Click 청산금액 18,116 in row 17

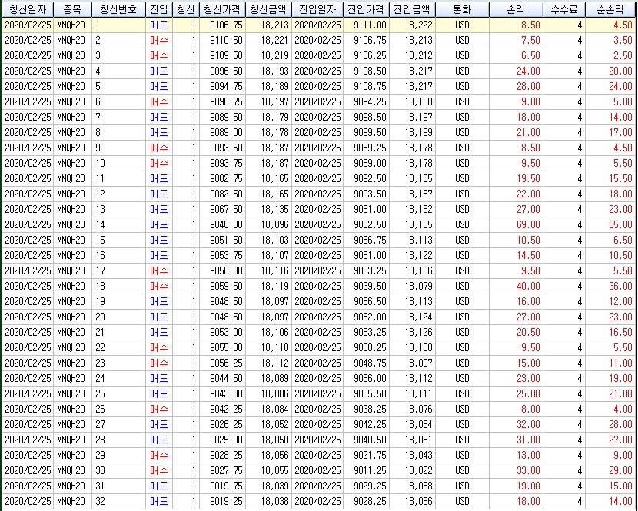pos(274,271)
